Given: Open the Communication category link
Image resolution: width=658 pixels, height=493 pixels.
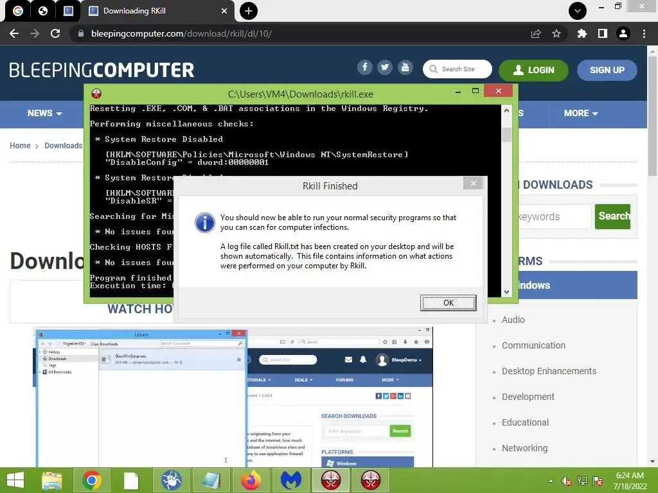Looking at the screenshot, I should point(533,345).
